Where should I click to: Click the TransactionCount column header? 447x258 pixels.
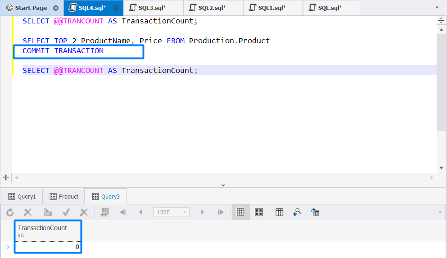coord(48,231)
